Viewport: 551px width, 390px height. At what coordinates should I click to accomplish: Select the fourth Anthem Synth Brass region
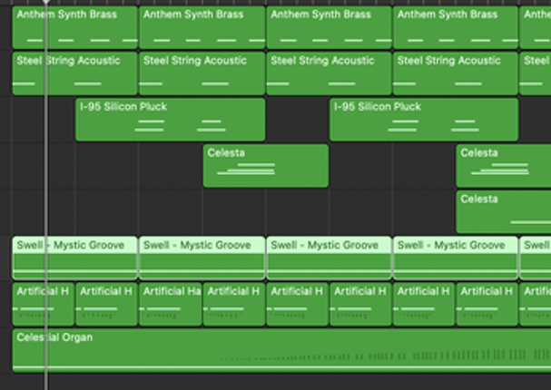coord(455,26)
